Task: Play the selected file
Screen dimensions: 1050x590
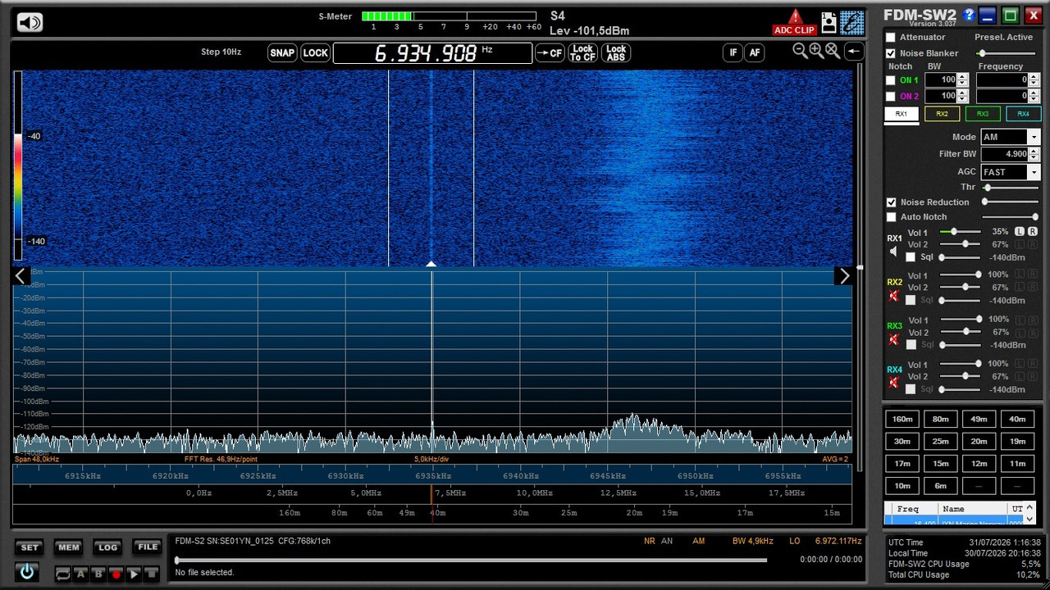Action: pos(134,574)
